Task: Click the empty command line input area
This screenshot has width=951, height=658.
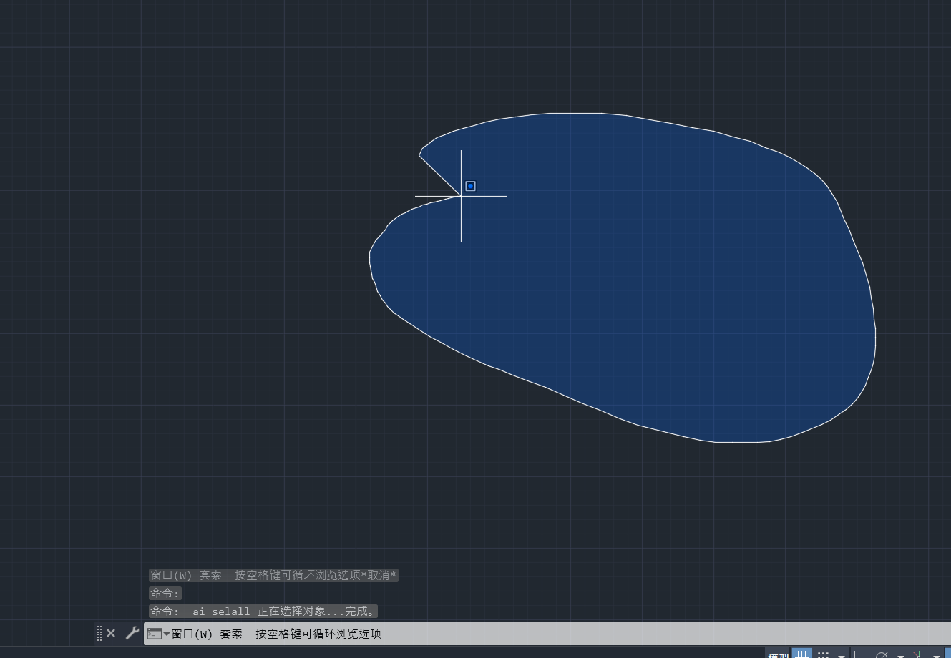Action: 644,634
